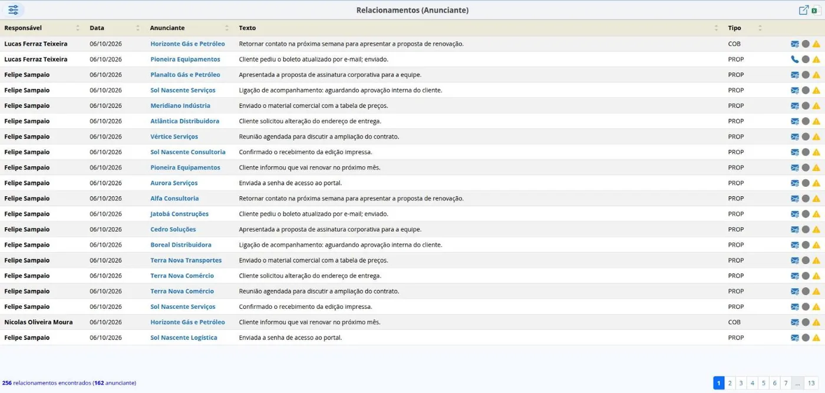Image resolution: width=825 pixels, height=393 pixels.
Task: Open the filter settings icon
Action: point(13,10)
